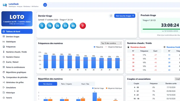Click the Écarts / Retard clock icon
The image size is (180, 101).
click(4, 62)
